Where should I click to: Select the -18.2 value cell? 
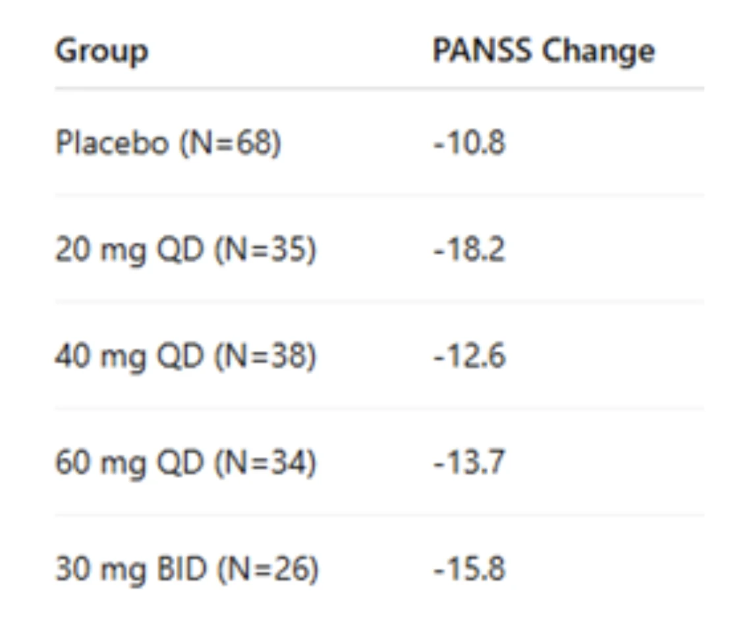pos(469,249)
